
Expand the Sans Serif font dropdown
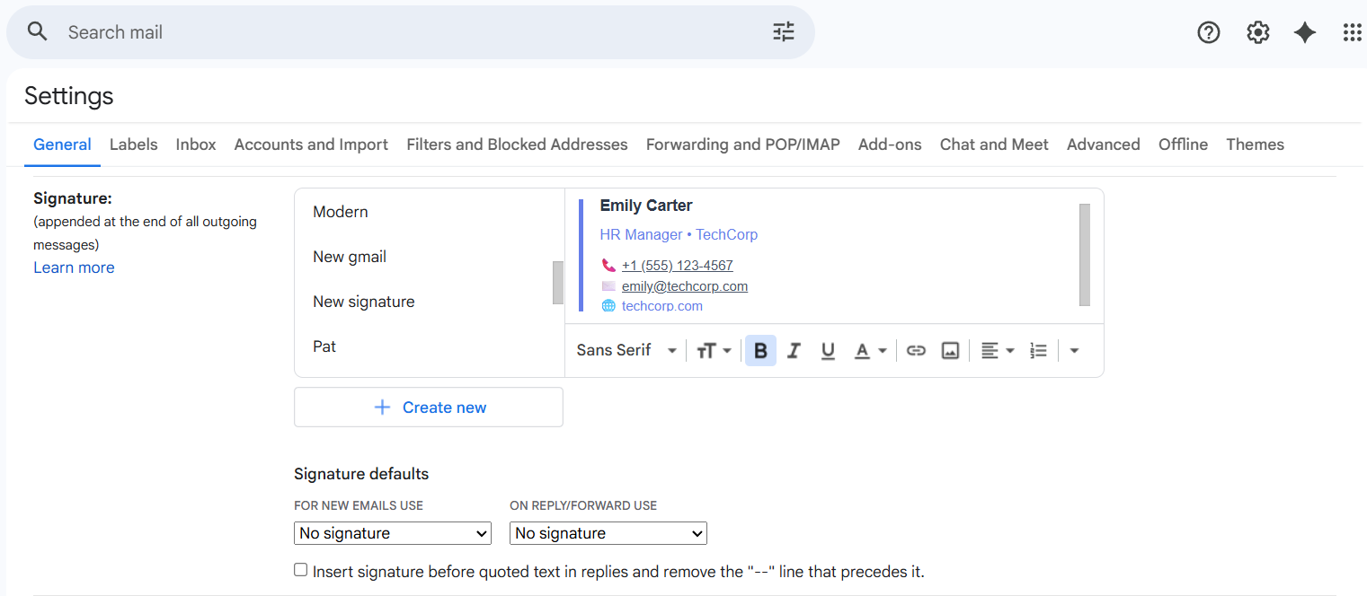[625, 350]
